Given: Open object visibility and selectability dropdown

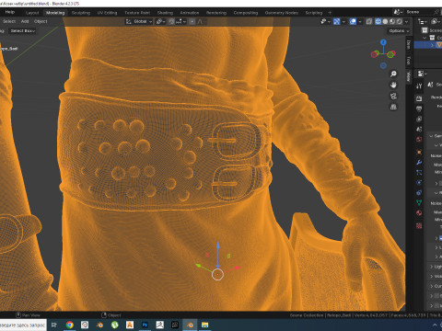Looking at the screenshot, I should click(x=325, y=21).
